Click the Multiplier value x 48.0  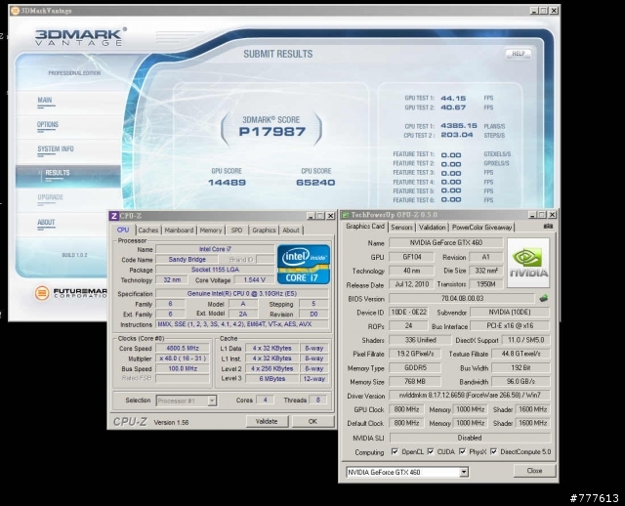pos(183,358)
